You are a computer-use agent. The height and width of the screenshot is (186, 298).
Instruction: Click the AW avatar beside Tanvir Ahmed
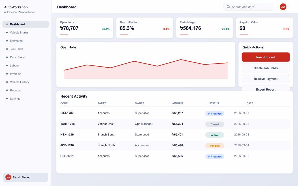(x=8, y=177)
